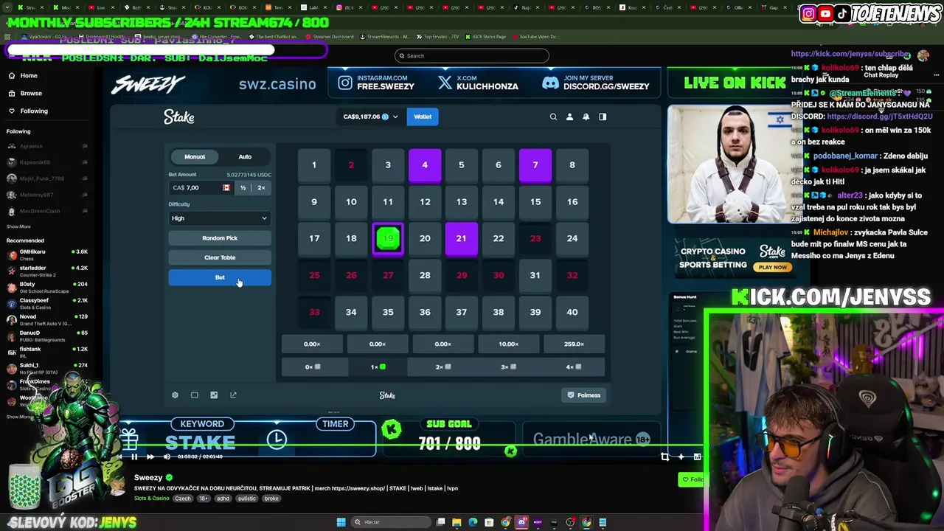The image size is (944, 531).
Task: Skip forward in the replay video
Action: (150, 457)
